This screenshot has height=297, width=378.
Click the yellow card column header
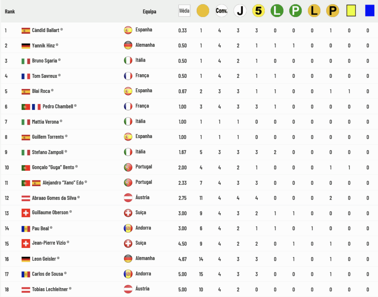351,11
